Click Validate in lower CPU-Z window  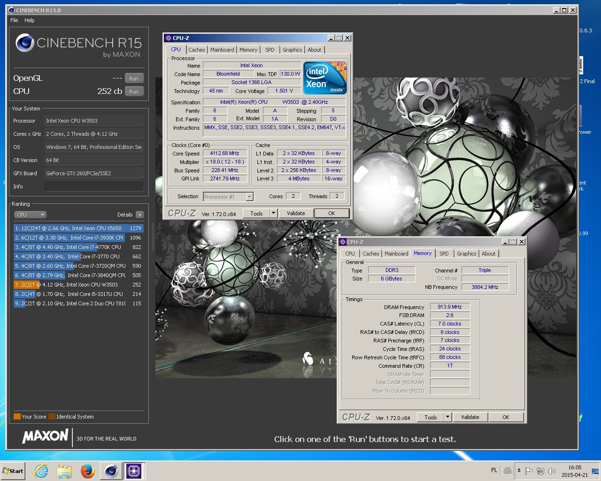470,417
